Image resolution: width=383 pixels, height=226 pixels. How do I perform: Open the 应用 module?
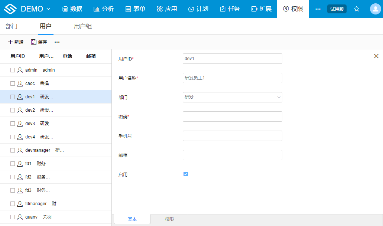coord(167,9)
